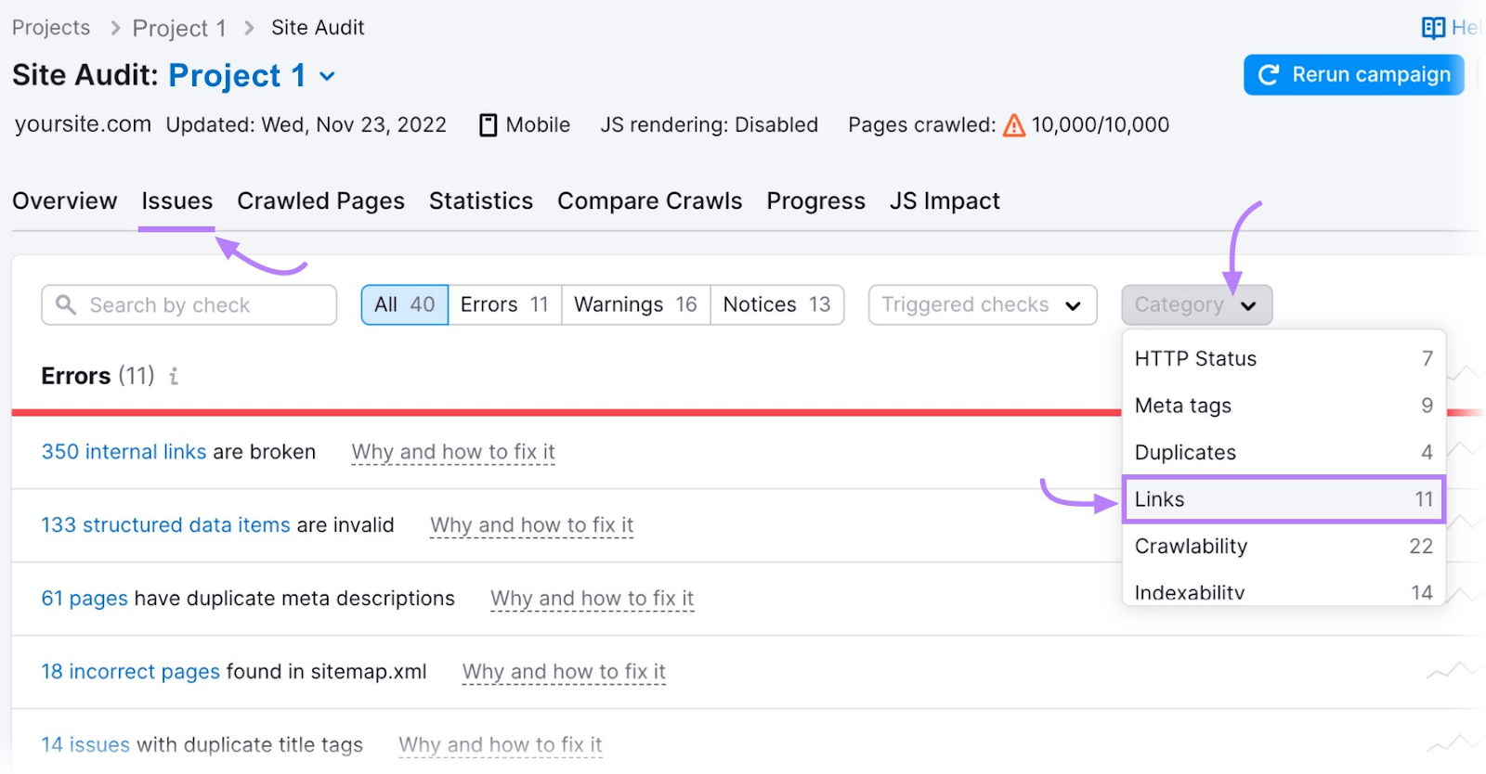The image size is (1486, 774).
Task: Choose Crawlability from category list
Action: [1283, 547]
